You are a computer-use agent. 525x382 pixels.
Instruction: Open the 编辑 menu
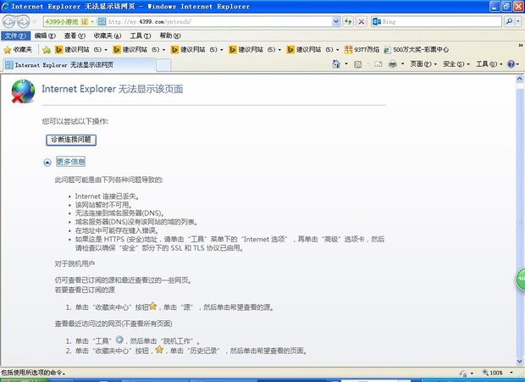coord(45,36)
